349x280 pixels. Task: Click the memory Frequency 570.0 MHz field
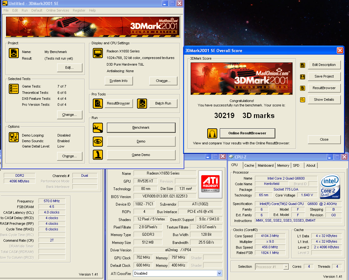52,201
